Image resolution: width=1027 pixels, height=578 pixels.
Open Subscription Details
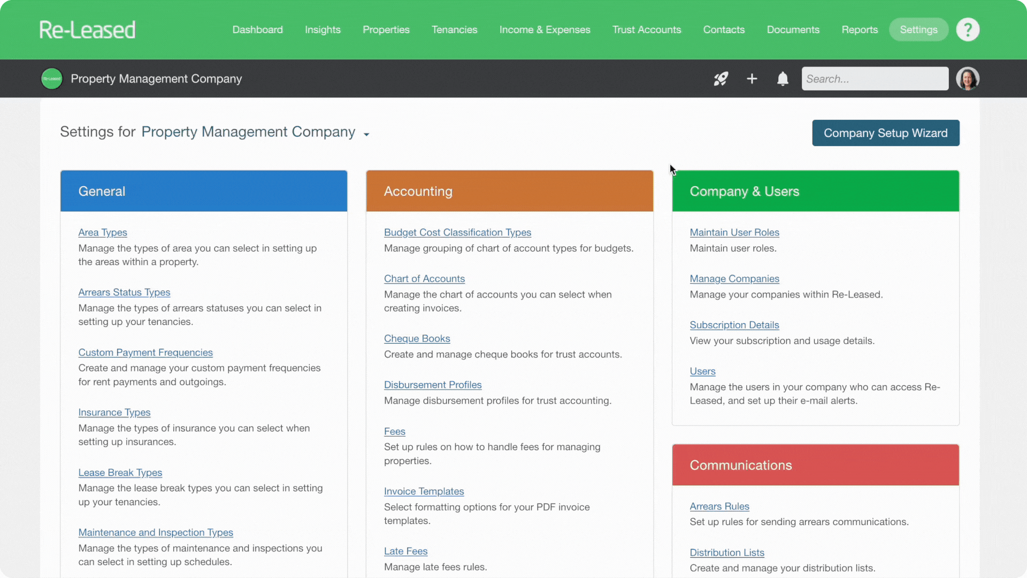(x=734, y=325)
